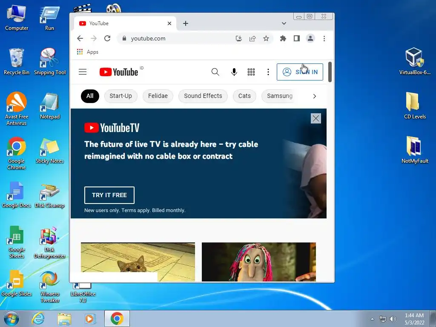The width and height of the screenshot is (436, 327).
Task: Open YouTube search magnifier icon
Action: [x=215, y=72]
